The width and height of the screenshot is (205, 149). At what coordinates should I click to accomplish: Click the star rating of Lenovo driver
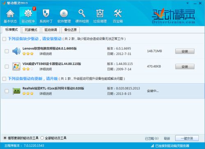(x=28, y=54)
